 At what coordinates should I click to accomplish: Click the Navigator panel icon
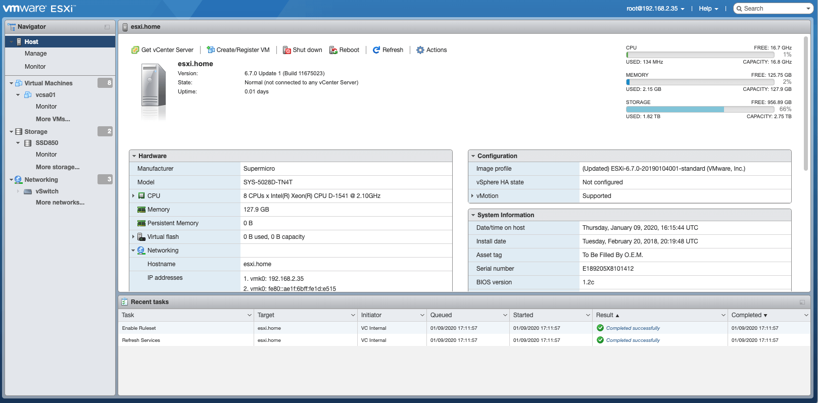pos(12,27)
